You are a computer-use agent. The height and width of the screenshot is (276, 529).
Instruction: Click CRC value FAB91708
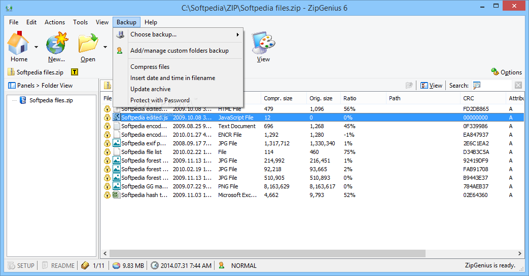pyautogui.click(x=476, y=169)
